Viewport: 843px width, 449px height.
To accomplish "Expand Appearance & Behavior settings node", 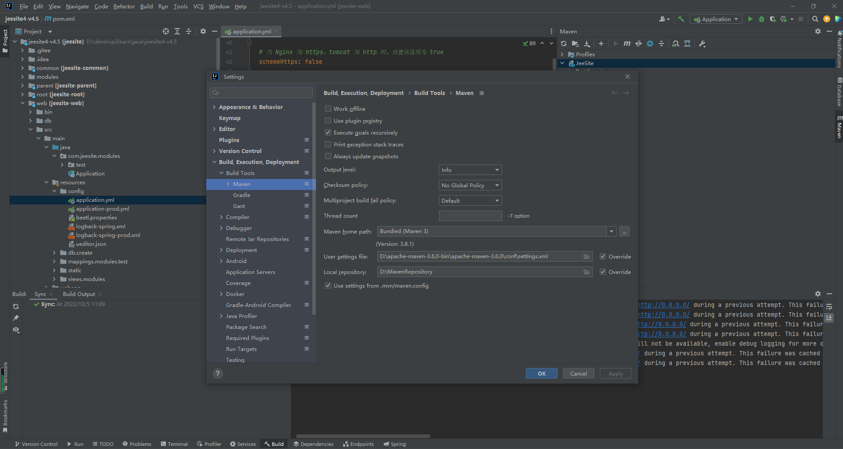I will [x=214, y=107].
